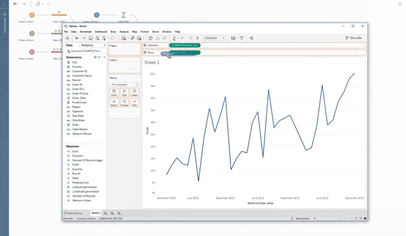The image size is (406, 236).
Task: Click the Color card in Marks
Action: (114, 92)
